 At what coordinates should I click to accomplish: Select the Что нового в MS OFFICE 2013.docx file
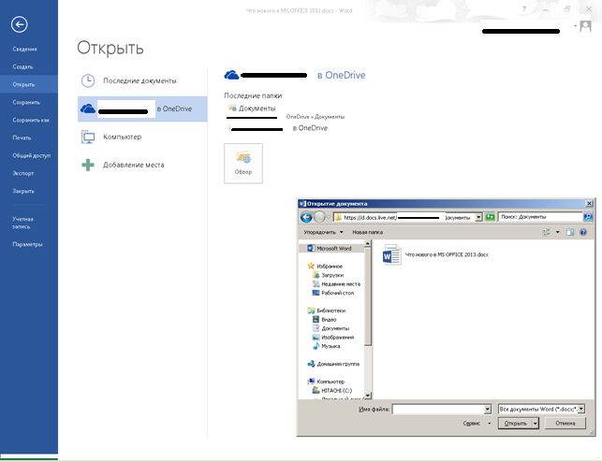[x=435, y=254]
